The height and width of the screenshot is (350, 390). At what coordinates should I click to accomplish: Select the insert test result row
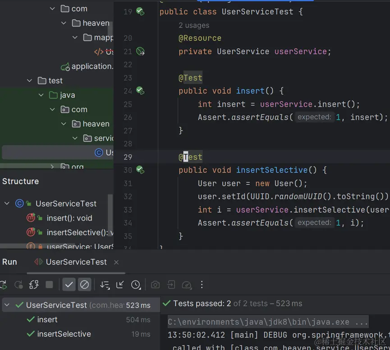tap(81, 320)
